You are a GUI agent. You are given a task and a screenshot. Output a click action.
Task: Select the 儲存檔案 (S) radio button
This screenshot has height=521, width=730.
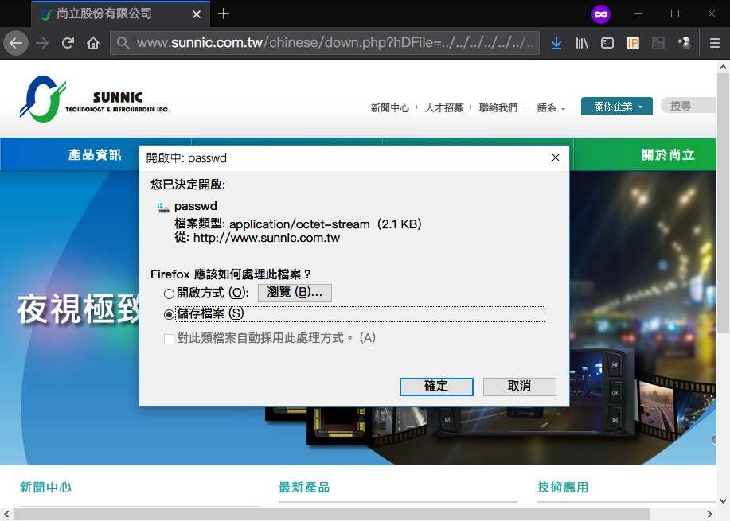pos(169,314)
